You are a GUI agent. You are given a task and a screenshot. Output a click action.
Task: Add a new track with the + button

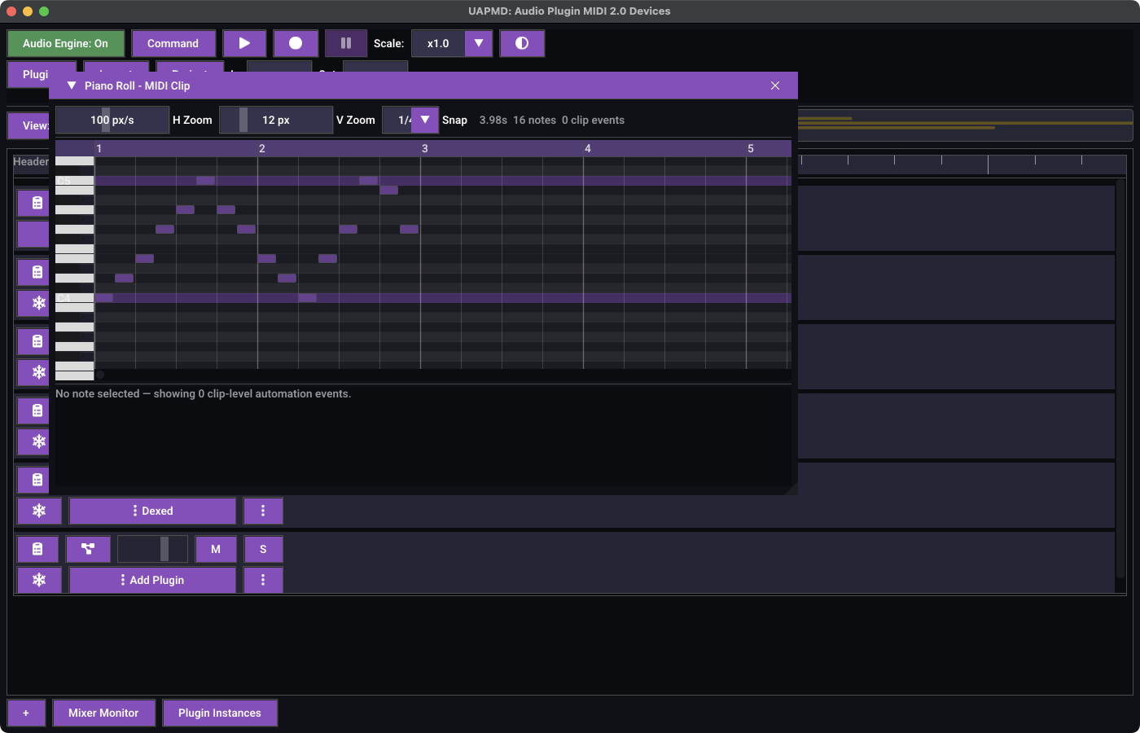[x=26, y=713]
